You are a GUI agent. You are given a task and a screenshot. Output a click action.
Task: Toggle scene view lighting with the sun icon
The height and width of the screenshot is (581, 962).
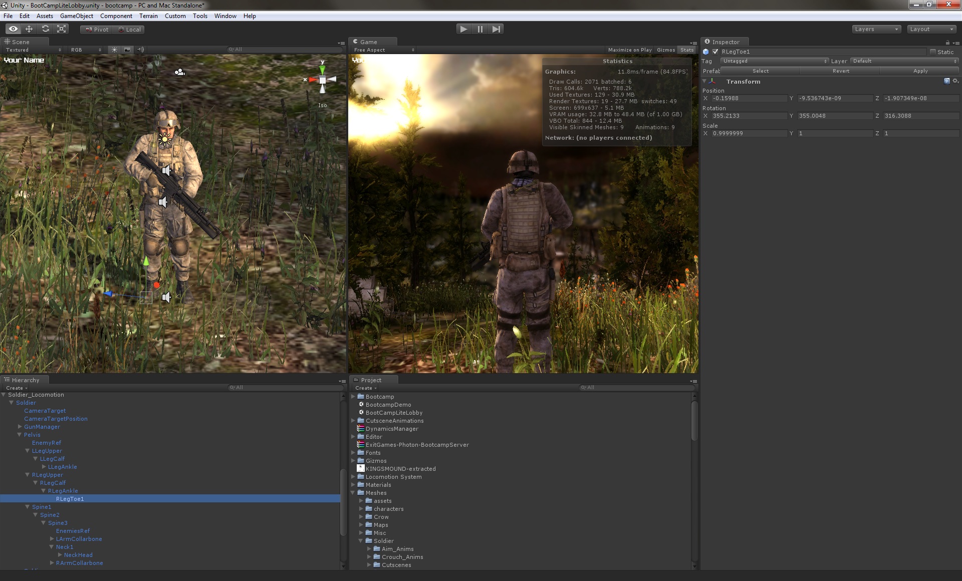click(114, 50)
